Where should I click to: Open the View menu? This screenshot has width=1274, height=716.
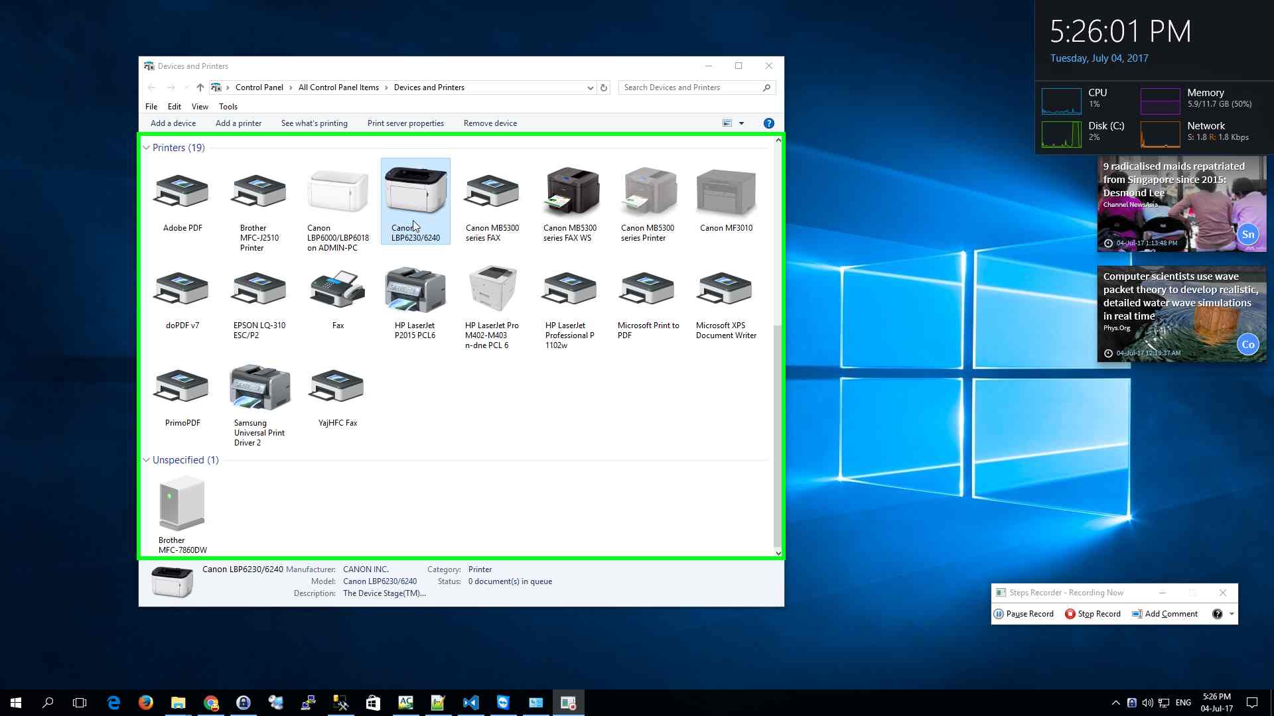coord(200,107)
